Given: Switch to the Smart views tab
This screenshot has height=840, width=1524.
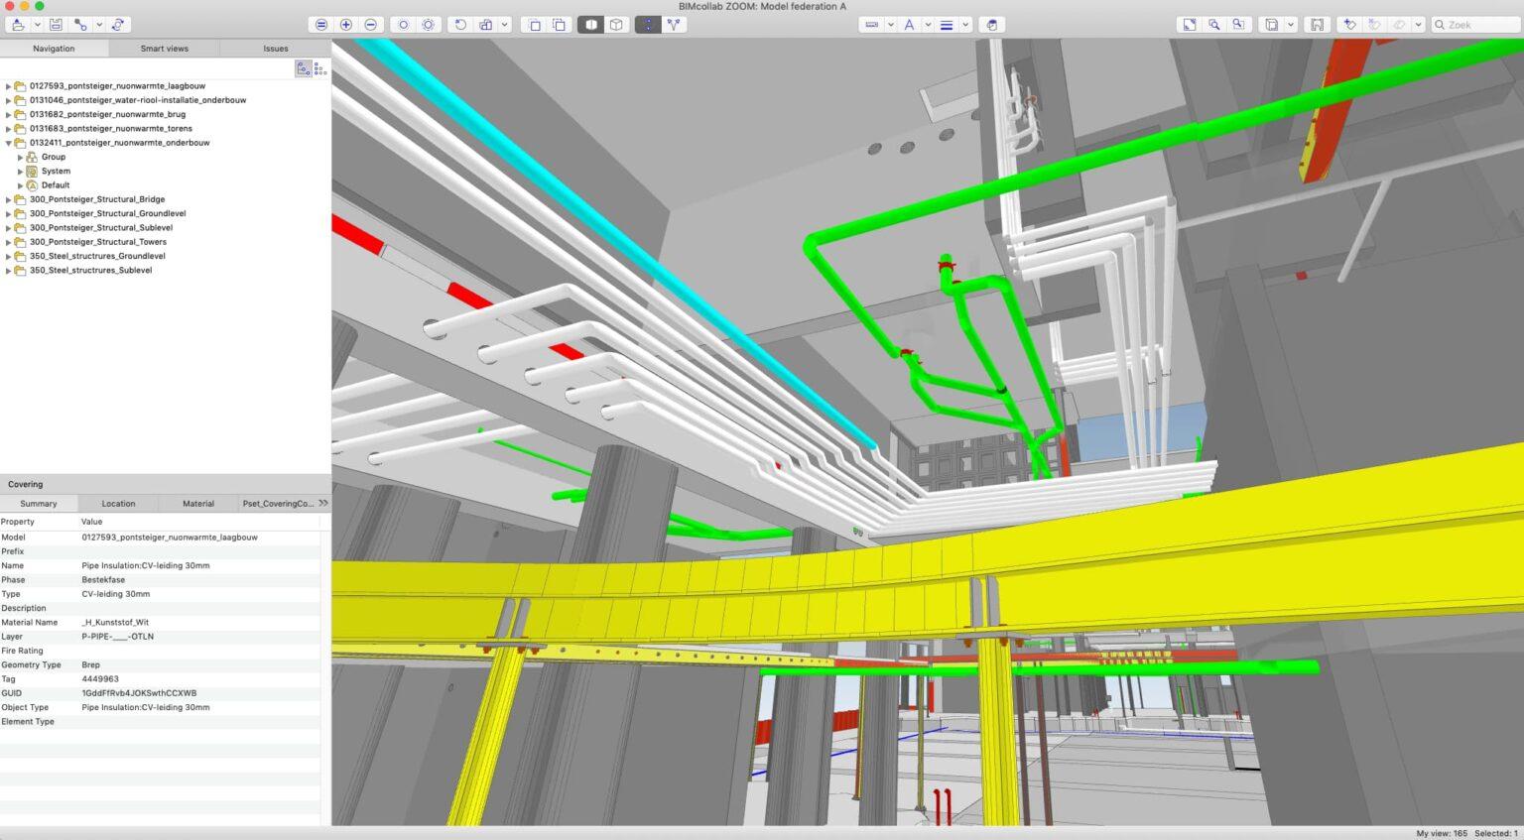Looking at the screenshot, I should click(165, 48).
